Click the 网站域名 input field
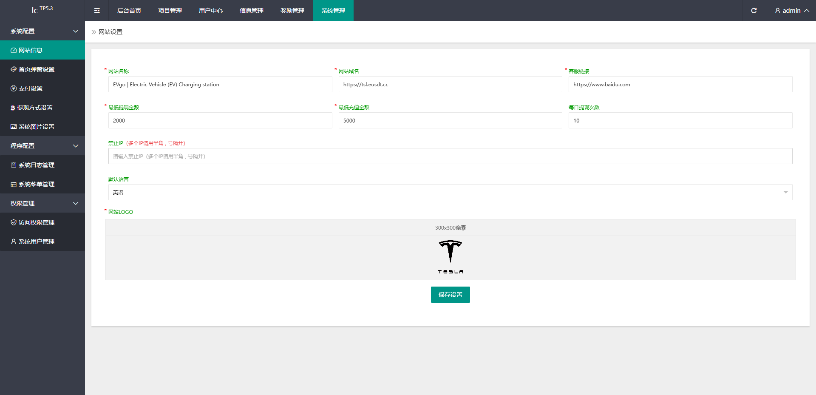This screenshot has height=395, width=816. [x=450, y=84]
